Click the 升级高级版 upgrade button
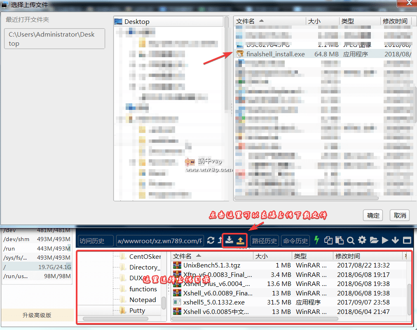Screen dimensions: 417x330 pyautogui.click(x=37, y=316)
